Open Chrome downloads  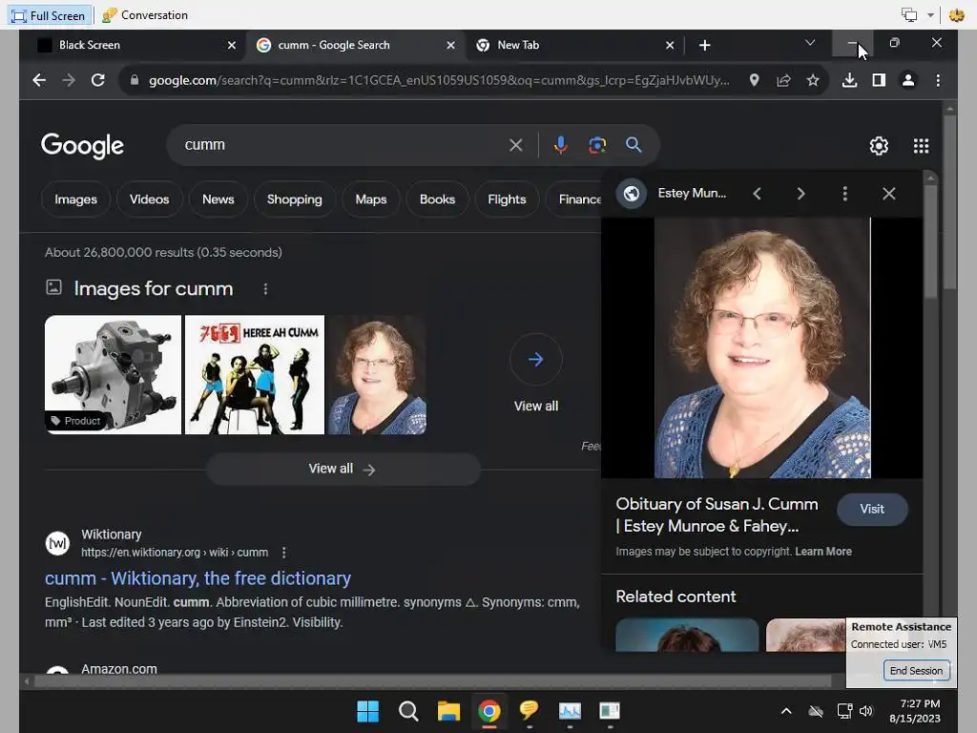point(849,80)
